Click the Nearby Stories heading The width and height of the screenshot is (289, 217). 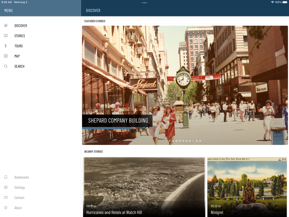coord(93,152)
